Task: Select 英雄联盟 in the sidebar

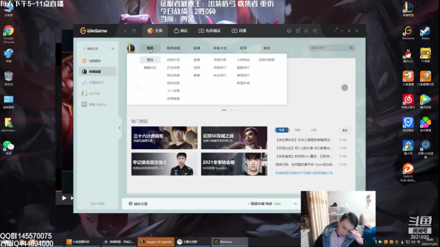Action: point(97,72)
